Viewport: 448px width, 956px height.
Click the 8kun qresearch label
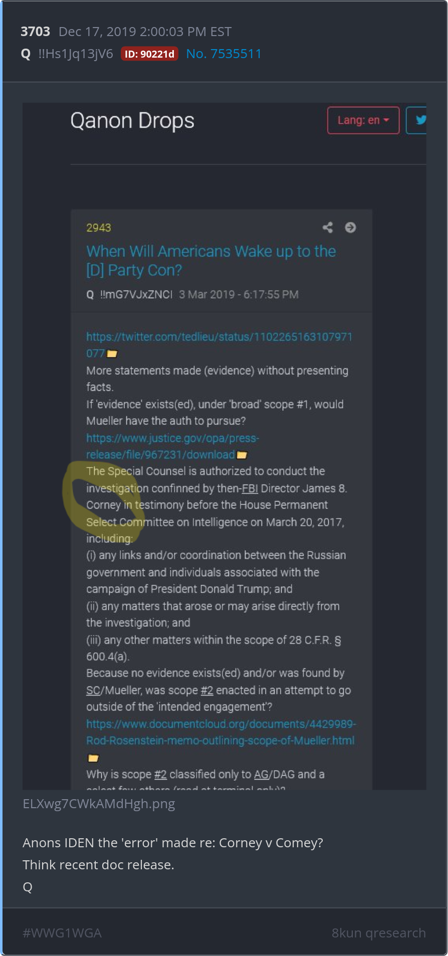coord(379,933)
